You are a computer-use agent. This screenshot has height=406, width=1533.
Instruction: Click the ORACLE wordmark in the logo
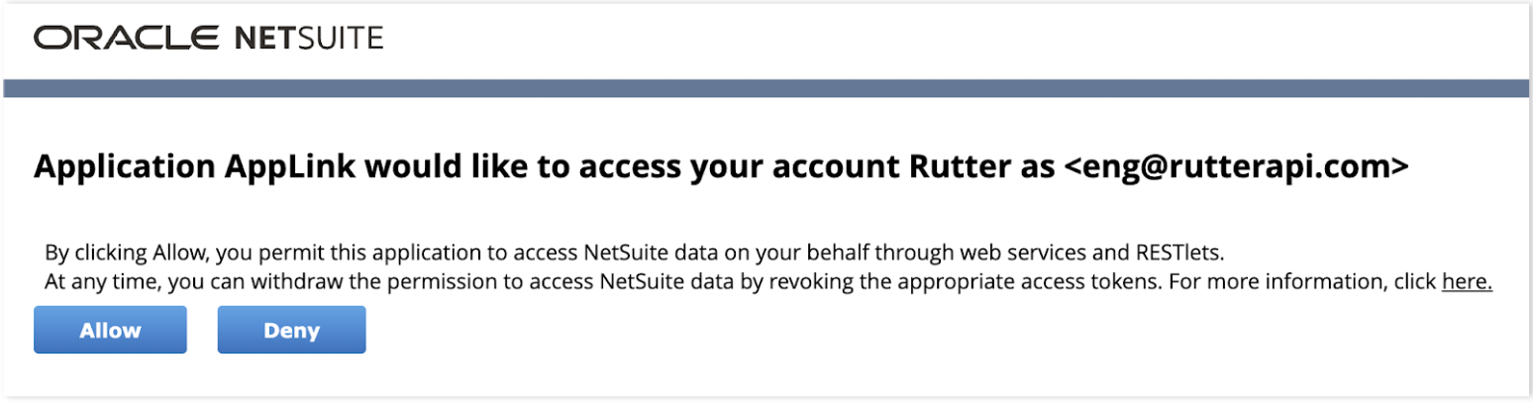coord(127,39)
